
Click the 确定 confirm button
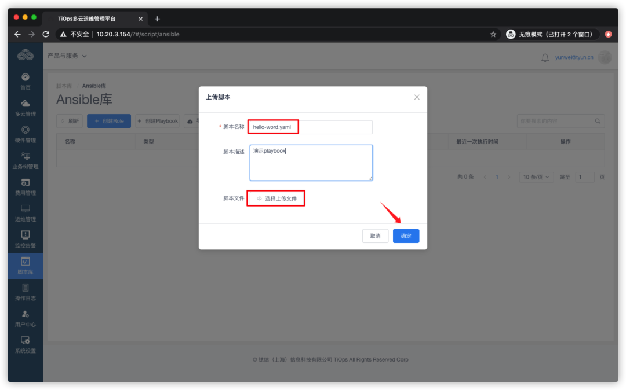click(x=406, y=236)
